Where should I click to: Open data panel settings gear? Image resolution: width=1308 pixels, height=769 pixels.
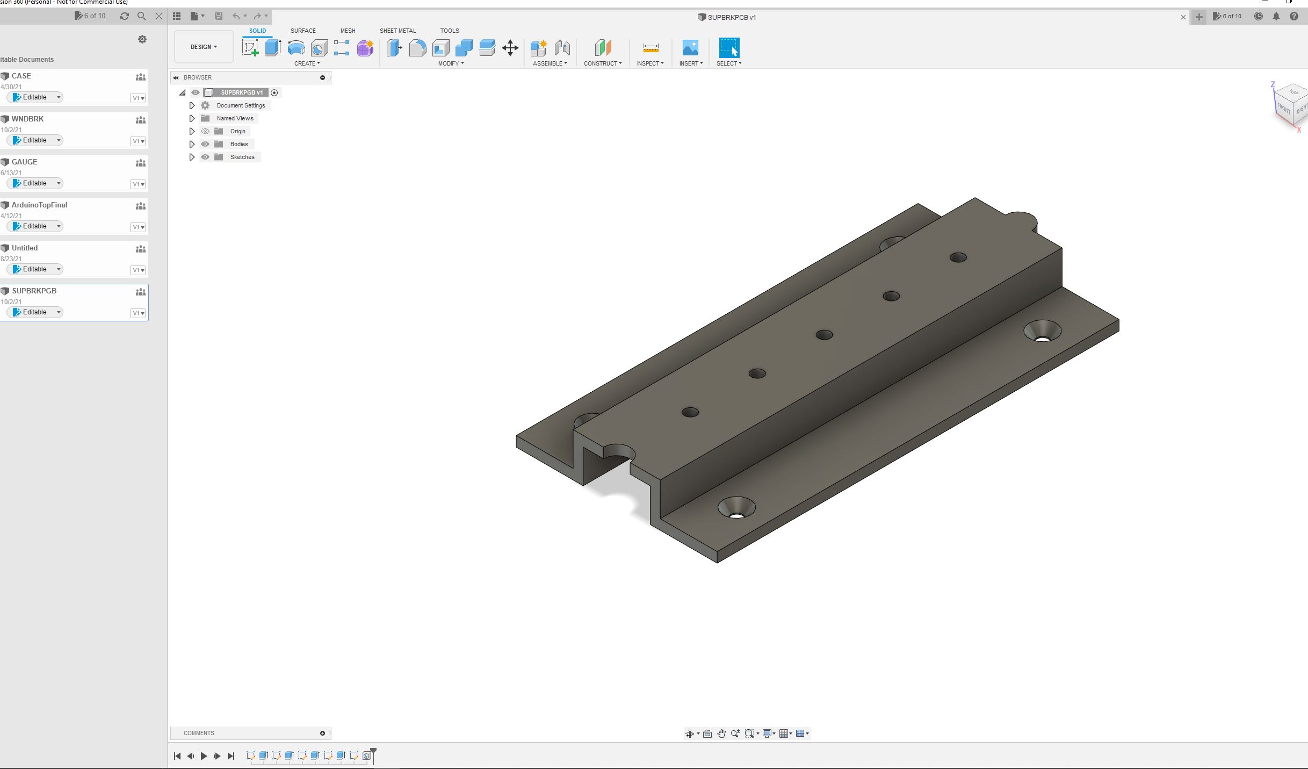click(x=142, y=39)
